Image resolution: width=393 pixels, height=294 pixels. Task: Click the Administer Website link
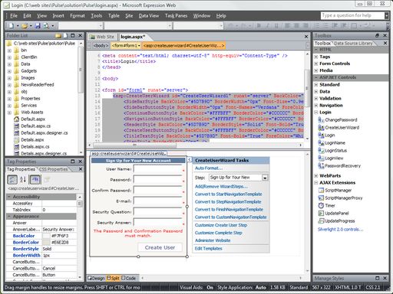[x=213, y=240]
